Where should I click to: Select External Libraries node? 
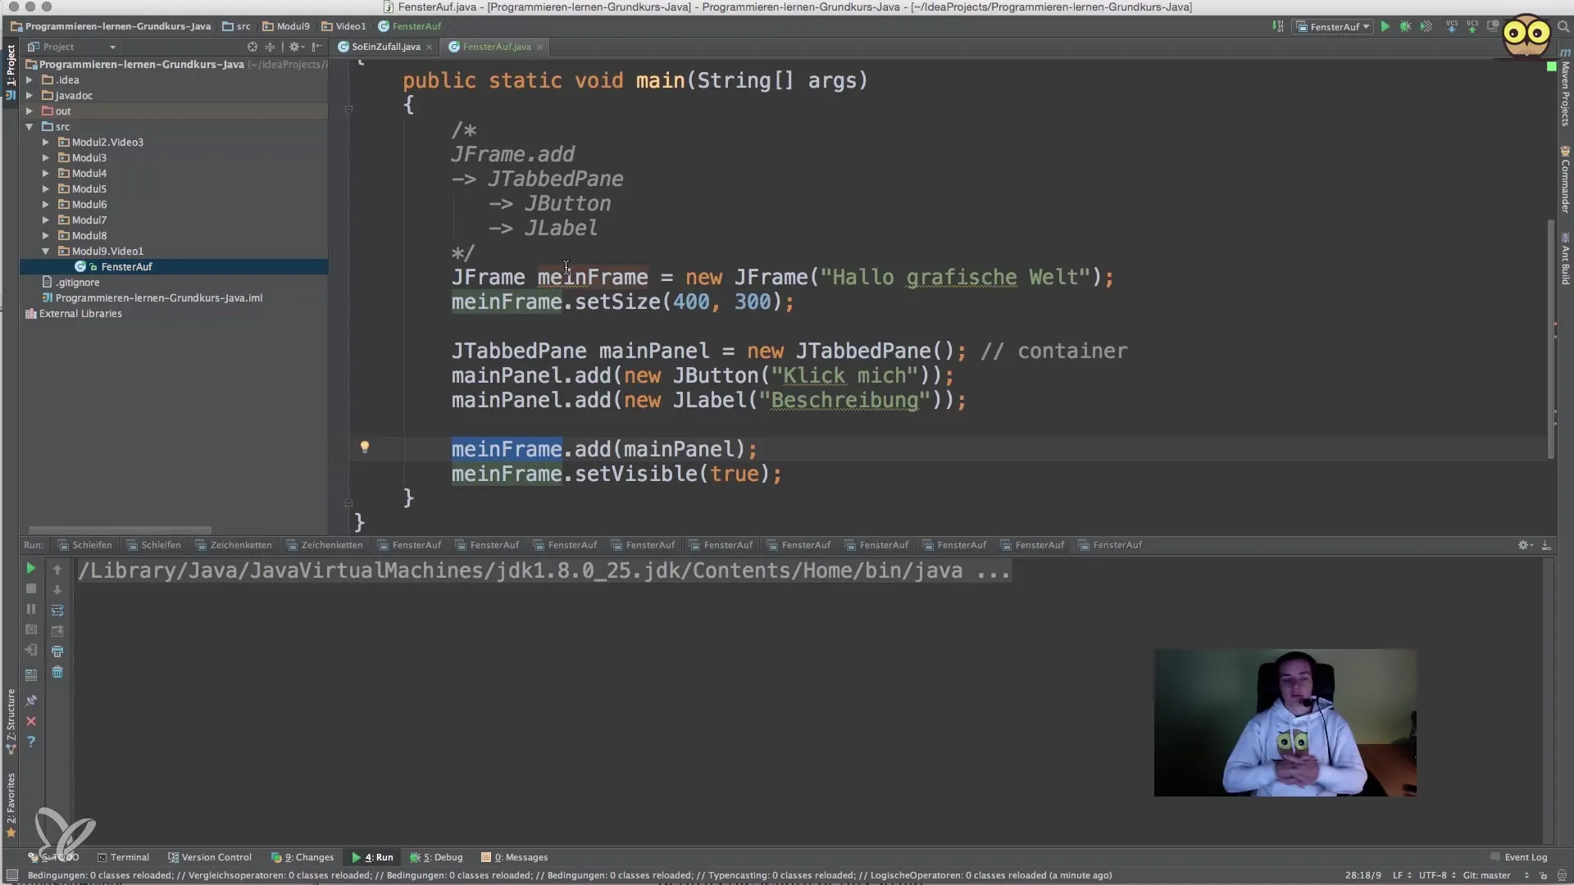click(x=80, y=314)
